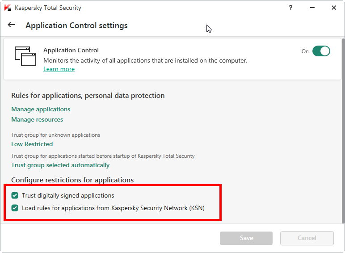Open help with the question mark icon
The width and height of the screenshot is (345, 253).
[x=290, y=8]
